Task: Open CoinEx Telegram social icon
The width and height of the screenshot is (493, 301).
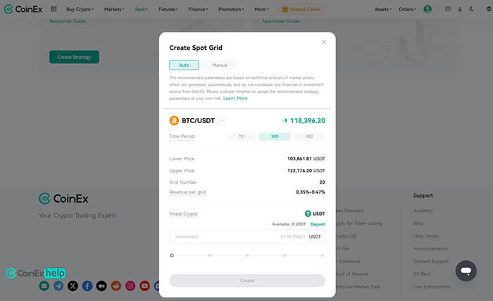Action: [58, 286]
